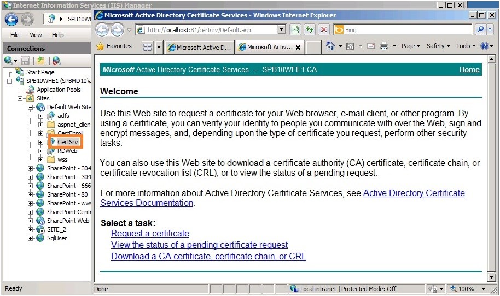
Task: Expand the SqlUser node
Action: [30, 238]
